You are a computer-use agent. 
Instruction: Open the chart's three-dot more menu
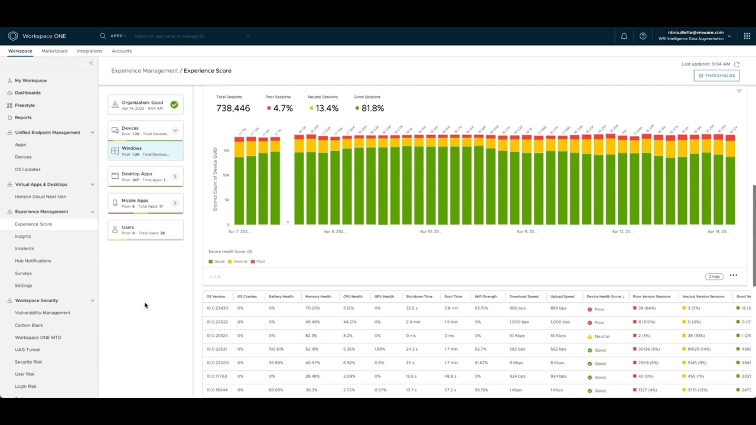(x=733, y=275)
